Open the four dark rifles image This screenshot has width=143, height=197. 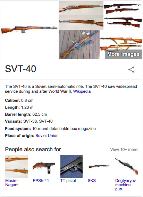click(x=123, y=15)
